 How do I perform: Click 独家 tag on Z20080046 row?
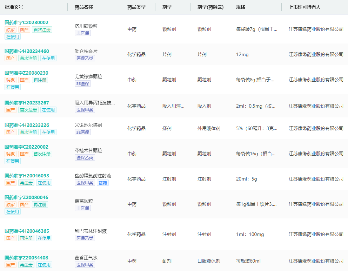pyautogui.click(x=11, y=205)
